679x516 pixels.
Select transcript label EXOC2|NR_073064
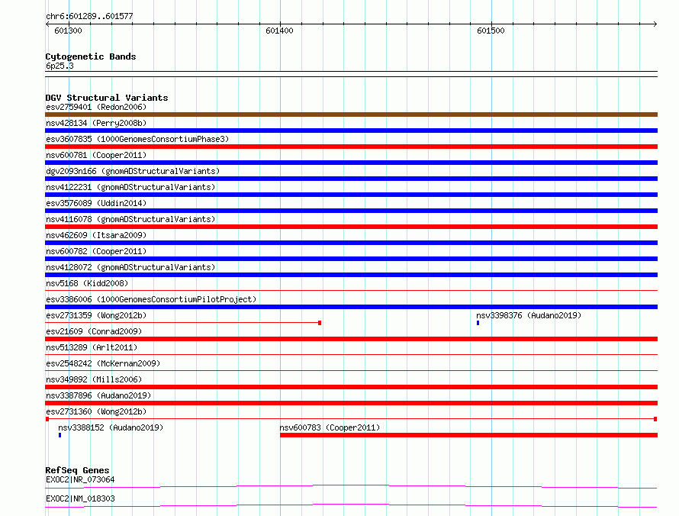click(80, 479)
